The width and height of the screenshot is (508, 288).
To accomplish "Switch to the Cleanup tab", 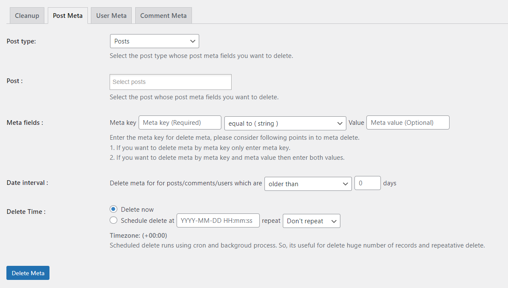I will tap(27, 16).
